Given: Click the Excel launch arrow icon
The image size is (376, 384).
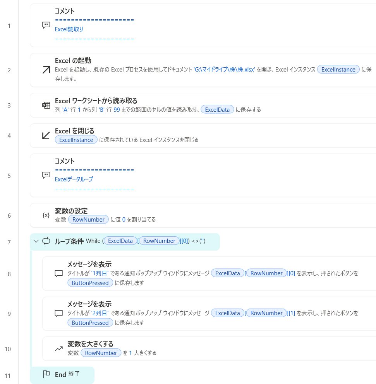Looking at the screenshot, I should pos(46,70).
